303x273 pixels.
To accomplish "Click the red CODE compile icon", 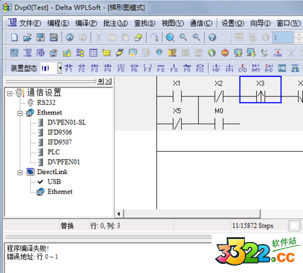I will (x=278, y=53).
